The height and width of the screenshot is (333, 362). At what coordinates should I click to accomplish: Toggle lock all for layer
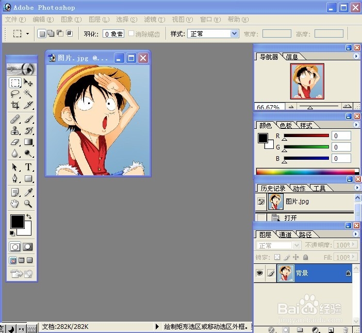305,257
